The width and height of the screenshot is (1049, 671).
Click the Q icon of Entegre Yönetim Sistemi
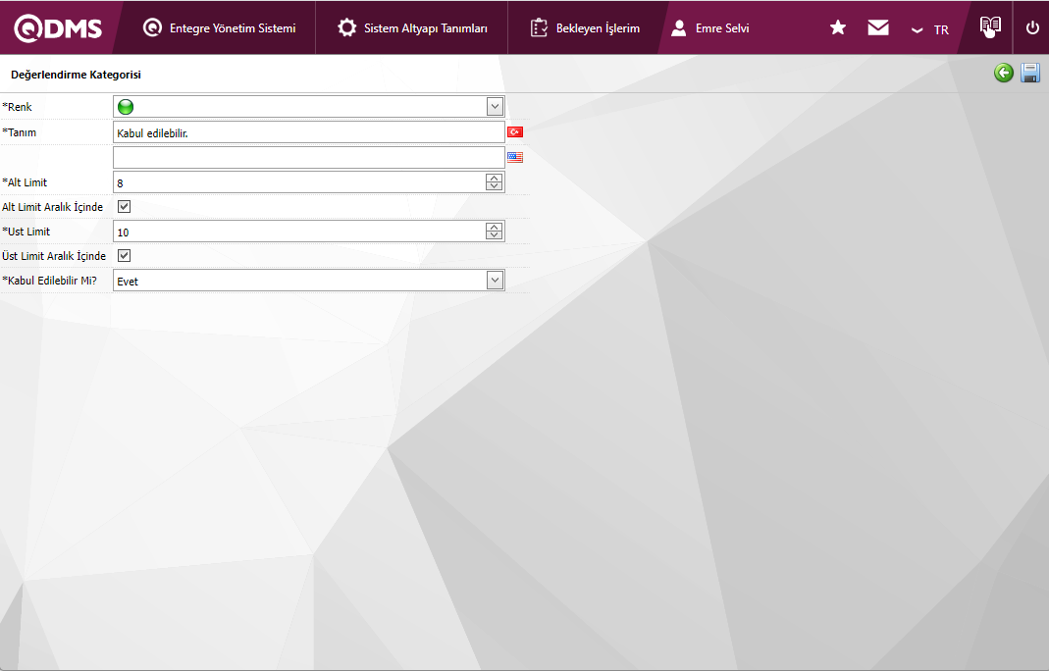pos(152,27)
